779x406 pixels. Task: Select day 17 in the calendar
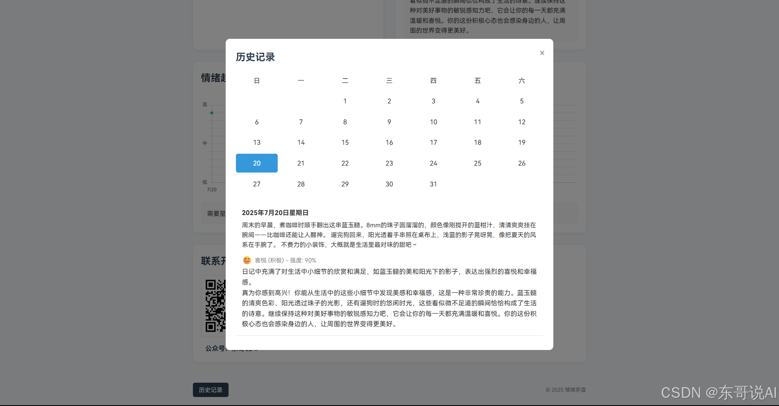tap(433, 142)
